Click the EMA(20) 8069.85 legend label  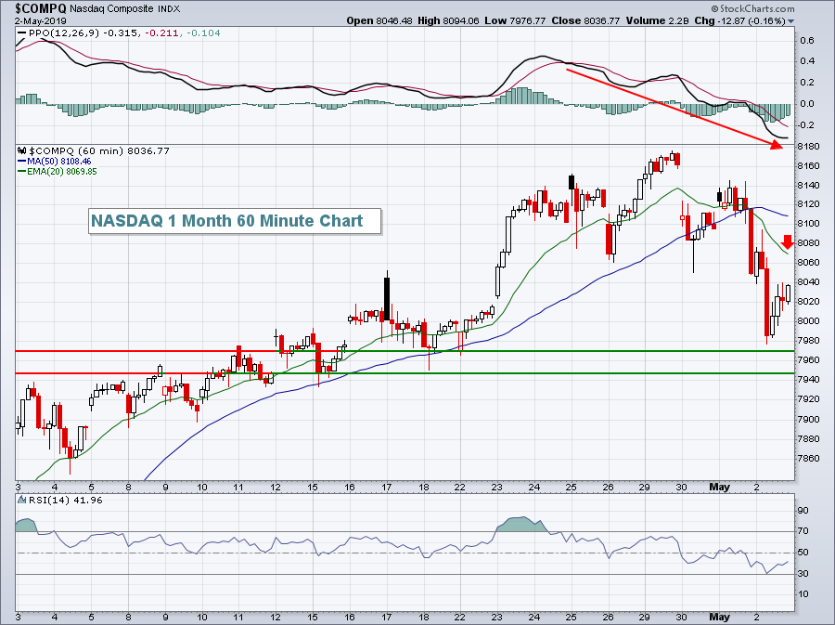62,172
